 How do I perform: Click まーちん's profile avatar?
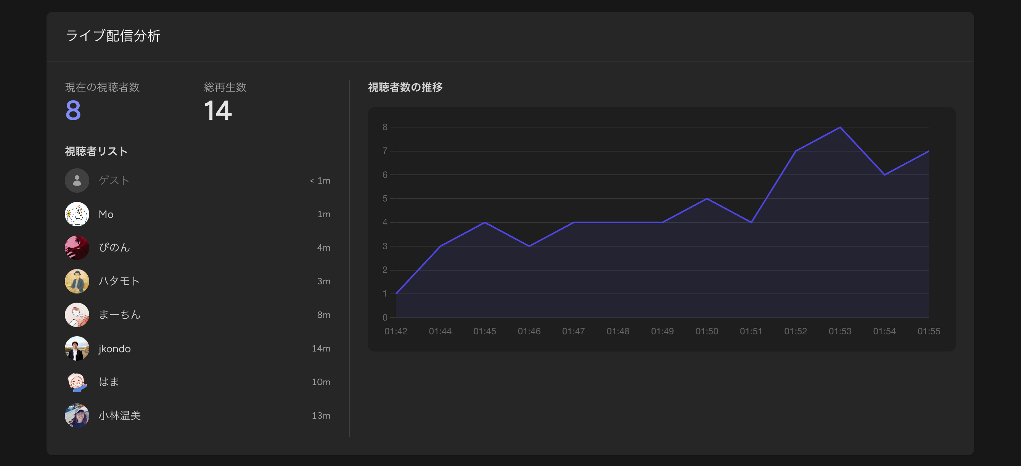(x=77, y=315)
